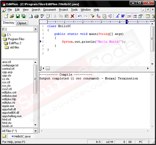
Task: Select eppshell64.dll in file list
Action: 11,113
